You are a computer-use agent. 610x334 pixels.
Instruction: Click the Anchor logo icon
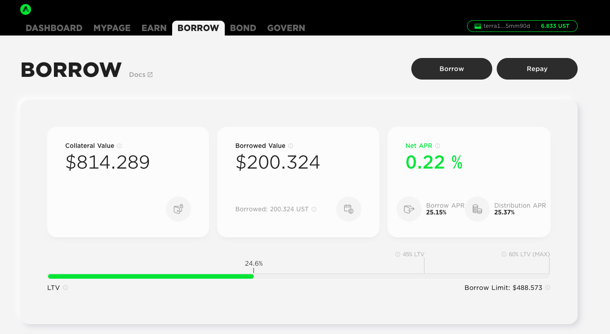26,9
